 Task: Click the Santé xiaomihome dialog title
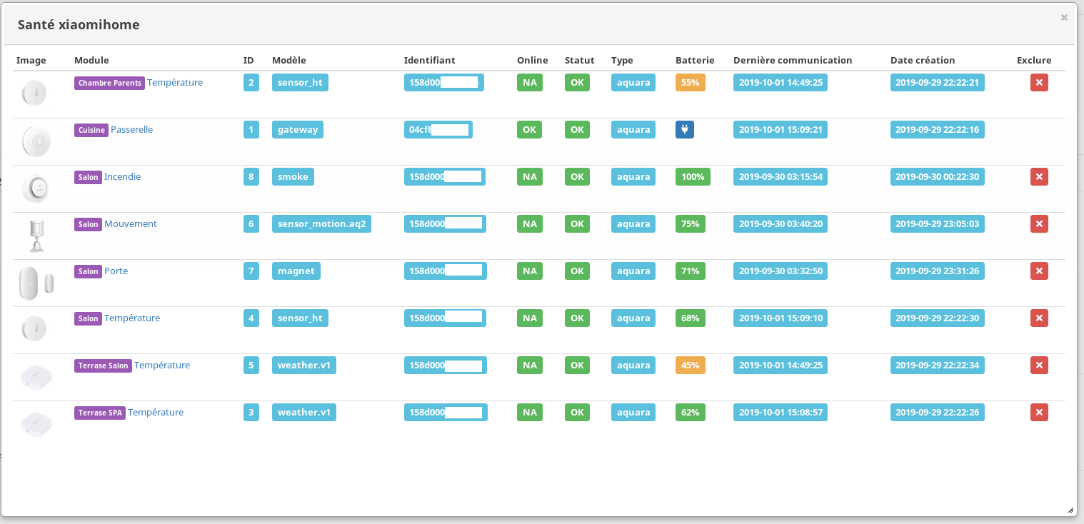tap(79, 25)
